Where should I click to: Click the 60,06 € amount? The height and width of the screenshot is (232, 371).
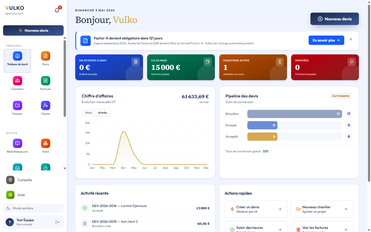pos(204,223)
